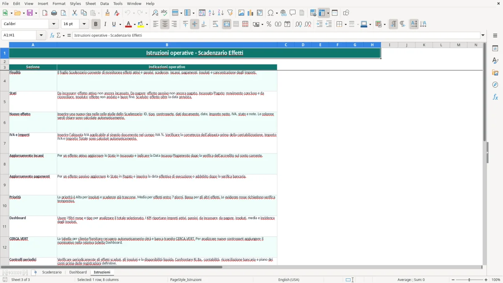Click Insert Chart icon
This screenshot has width=503, height=283.
251,13
